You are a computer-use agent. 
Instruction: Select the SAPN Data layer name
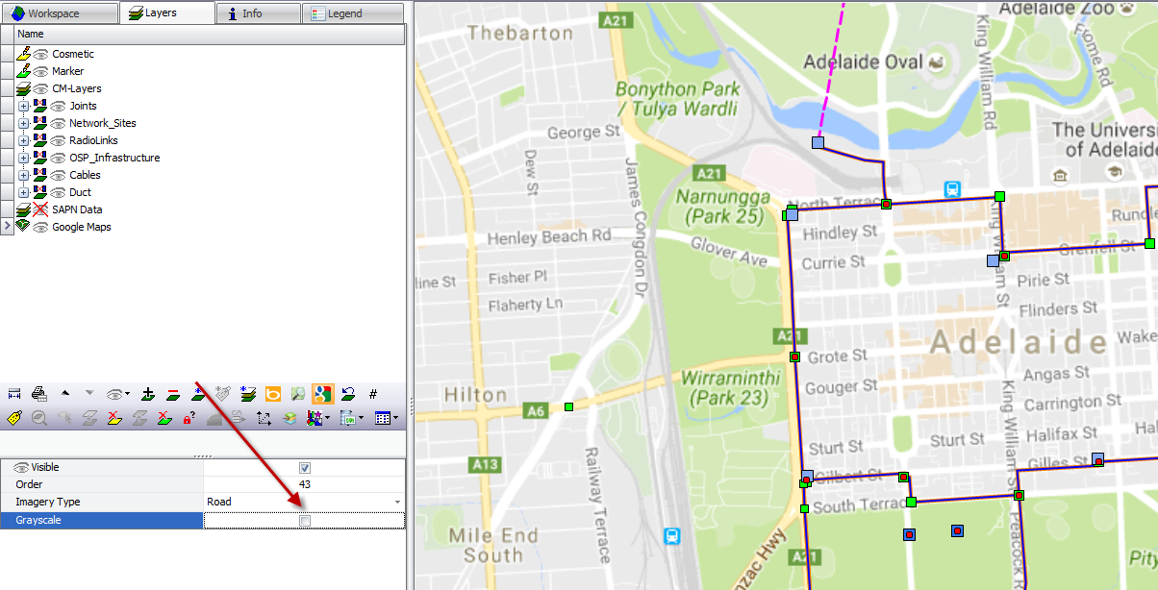pyautogui.click(x=77, y=209)
